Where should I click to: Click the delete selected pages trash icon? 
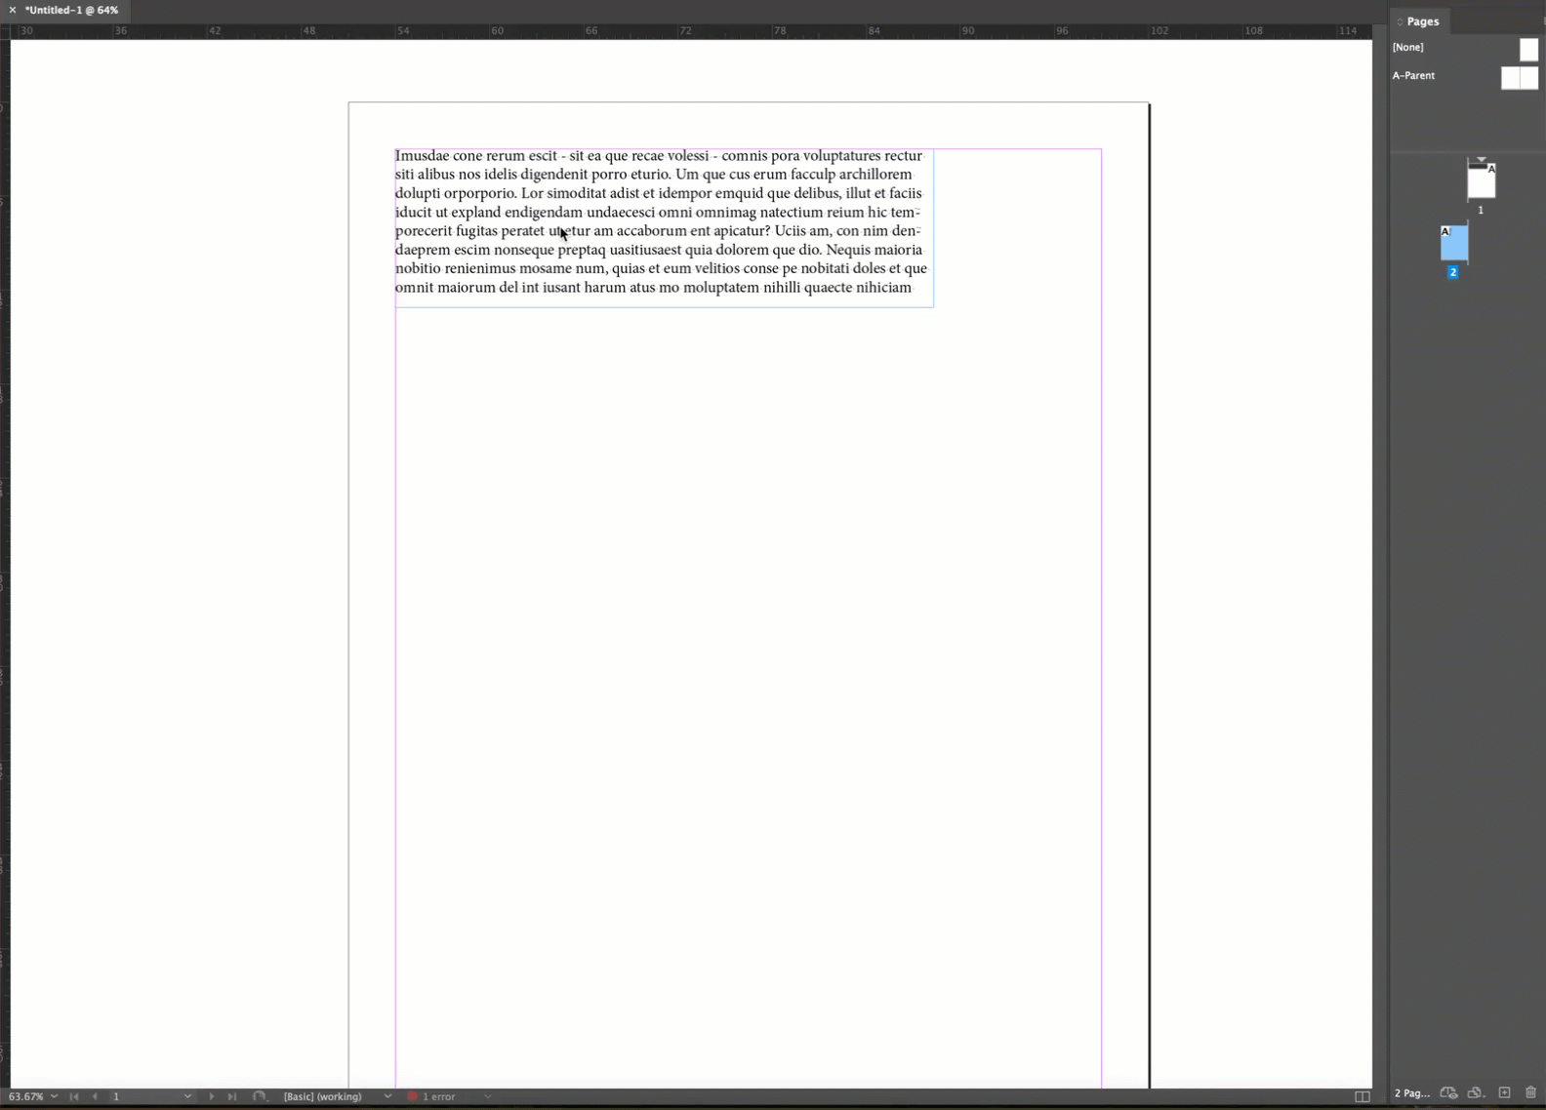click(x=1530, y=1092)
